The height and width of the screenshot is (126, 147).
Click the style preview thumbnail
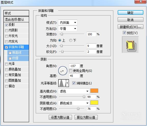click(x=130, y=45)
